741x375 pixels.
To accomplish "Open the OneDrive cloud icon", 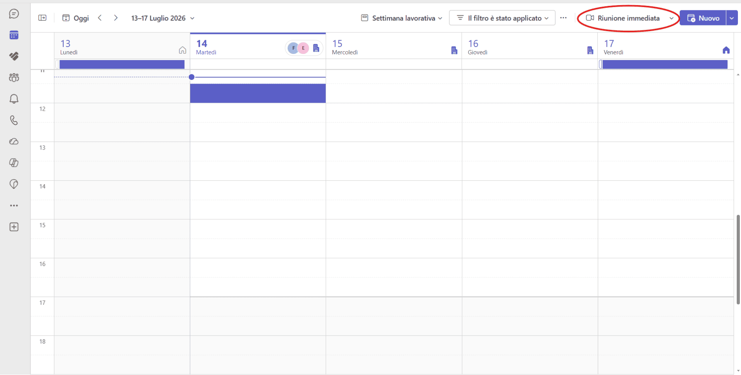I will click(x=14, y=141).
